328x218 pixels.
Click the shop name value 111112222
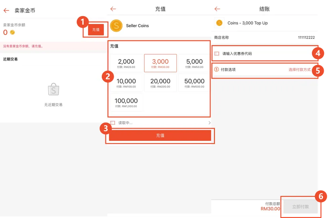(x=305, y=38)
